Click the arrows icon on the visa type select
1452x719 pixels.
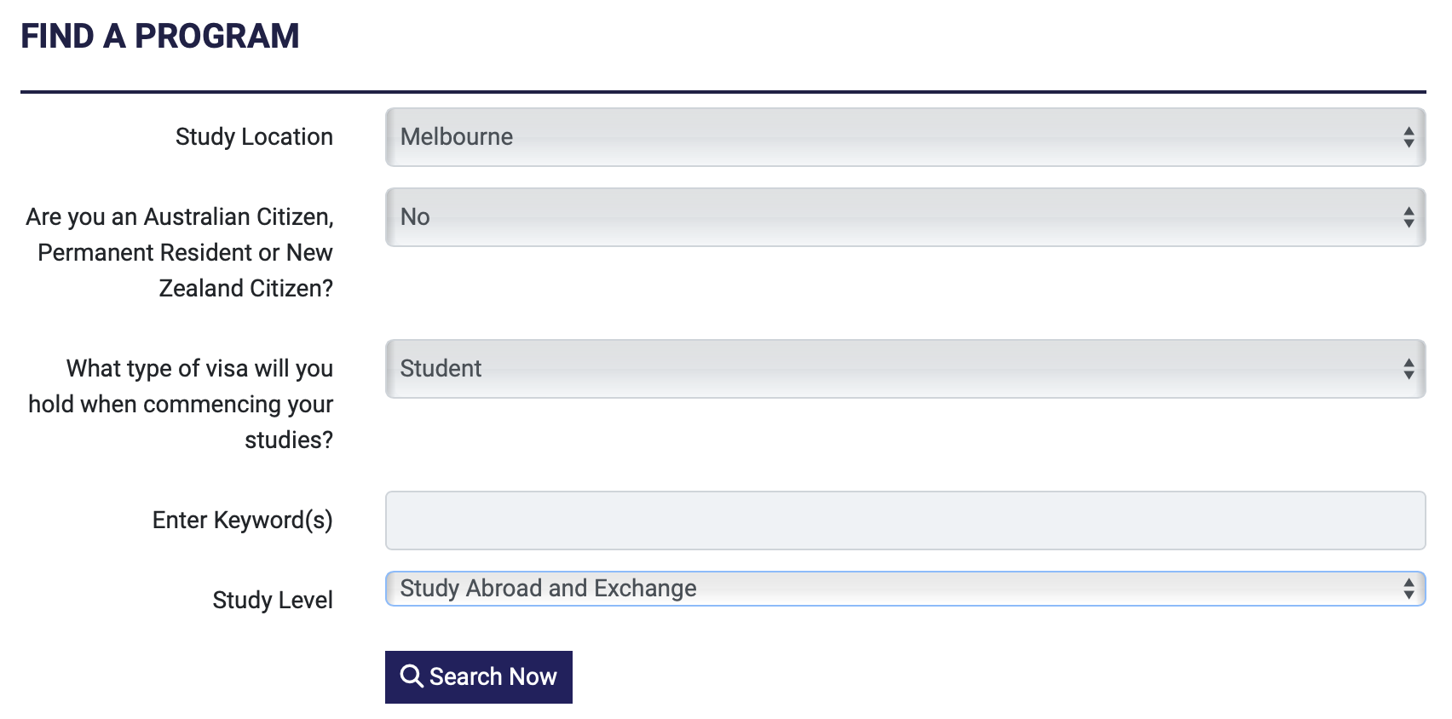(1408, 369)
